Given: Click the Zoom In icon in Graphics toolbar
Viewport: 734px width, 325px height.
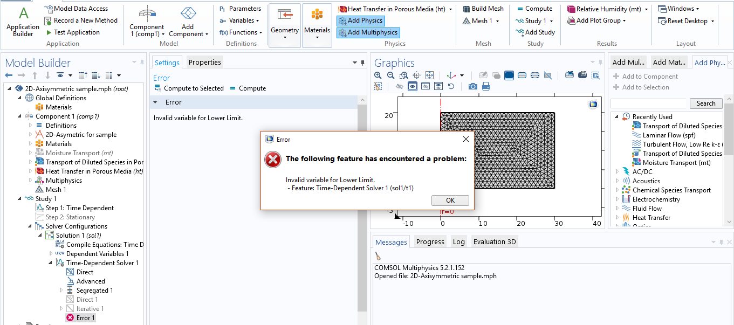Looking at the screenshot, I should (x=378, y=75).
